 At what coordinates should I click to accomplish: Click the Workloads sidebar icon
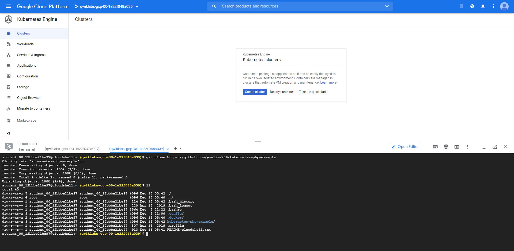(x=9, y=44)
